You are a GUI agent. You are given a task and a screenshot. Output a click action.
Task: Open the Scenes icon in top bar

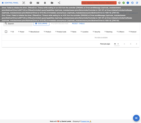[x=38, y=3]
